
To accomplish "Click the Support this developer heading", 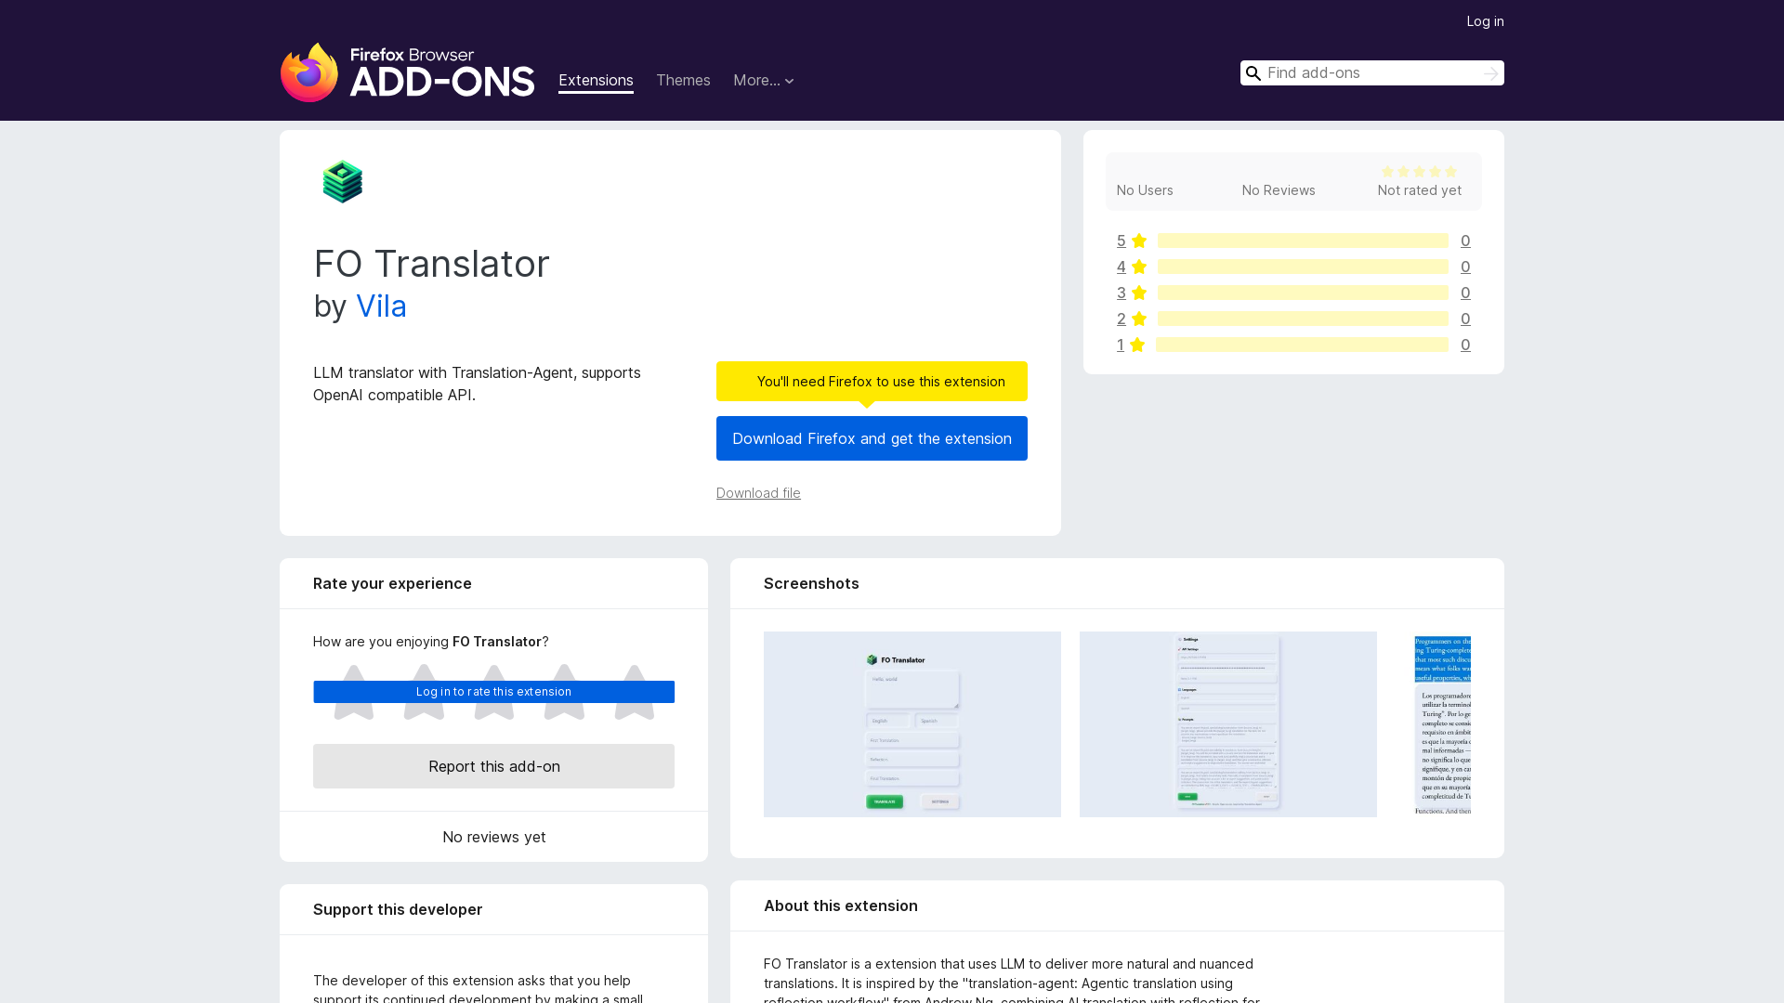I will pos(398,909).
